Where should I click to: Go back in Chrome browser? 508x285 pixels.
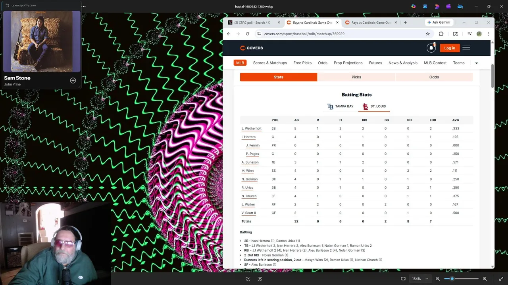229,34
